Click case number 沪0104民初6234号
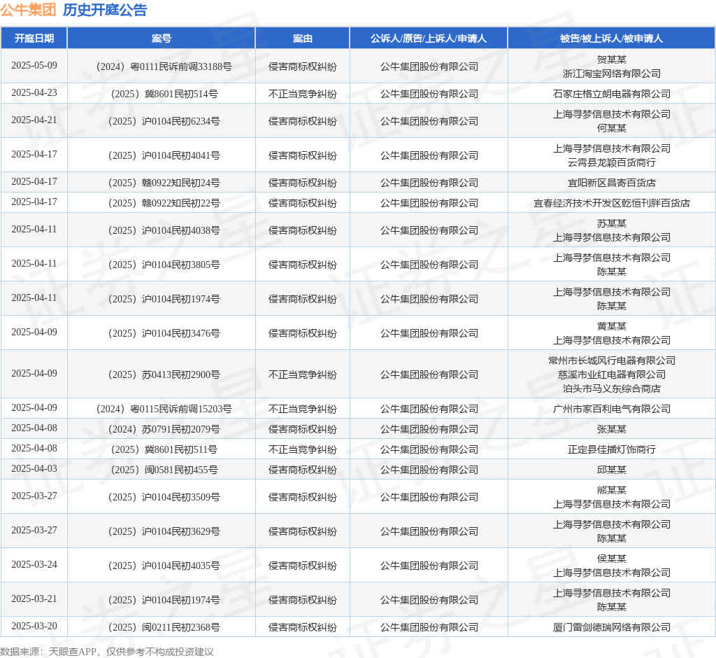 164,120
